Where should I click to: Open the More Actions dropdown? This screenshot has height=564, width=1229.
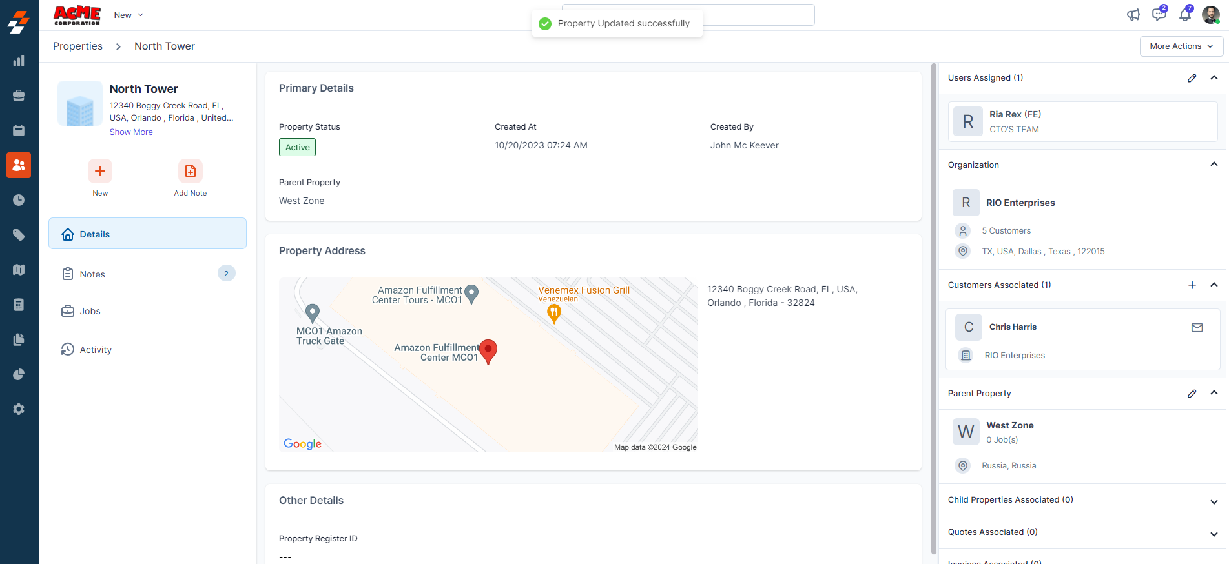(1181, 46)
